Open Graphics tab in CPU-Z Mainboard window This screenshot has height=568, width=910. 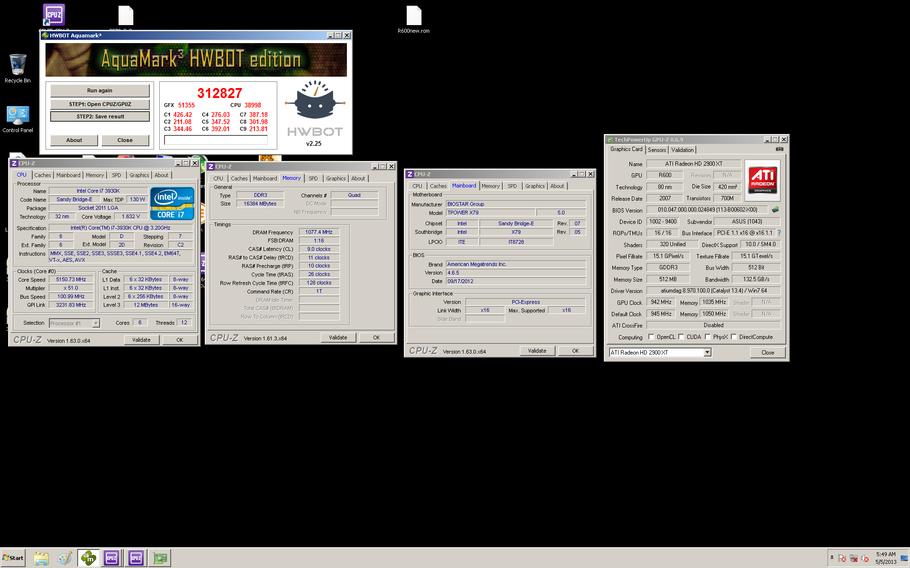(535, 186)
